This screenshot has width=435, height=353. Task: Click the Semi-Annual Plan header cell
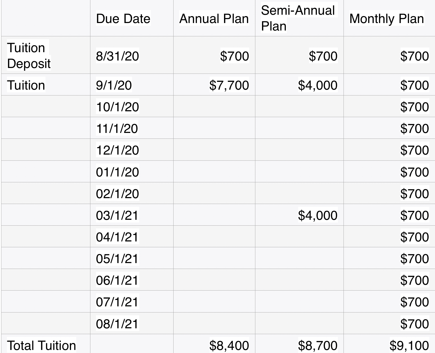pos(298,18)
